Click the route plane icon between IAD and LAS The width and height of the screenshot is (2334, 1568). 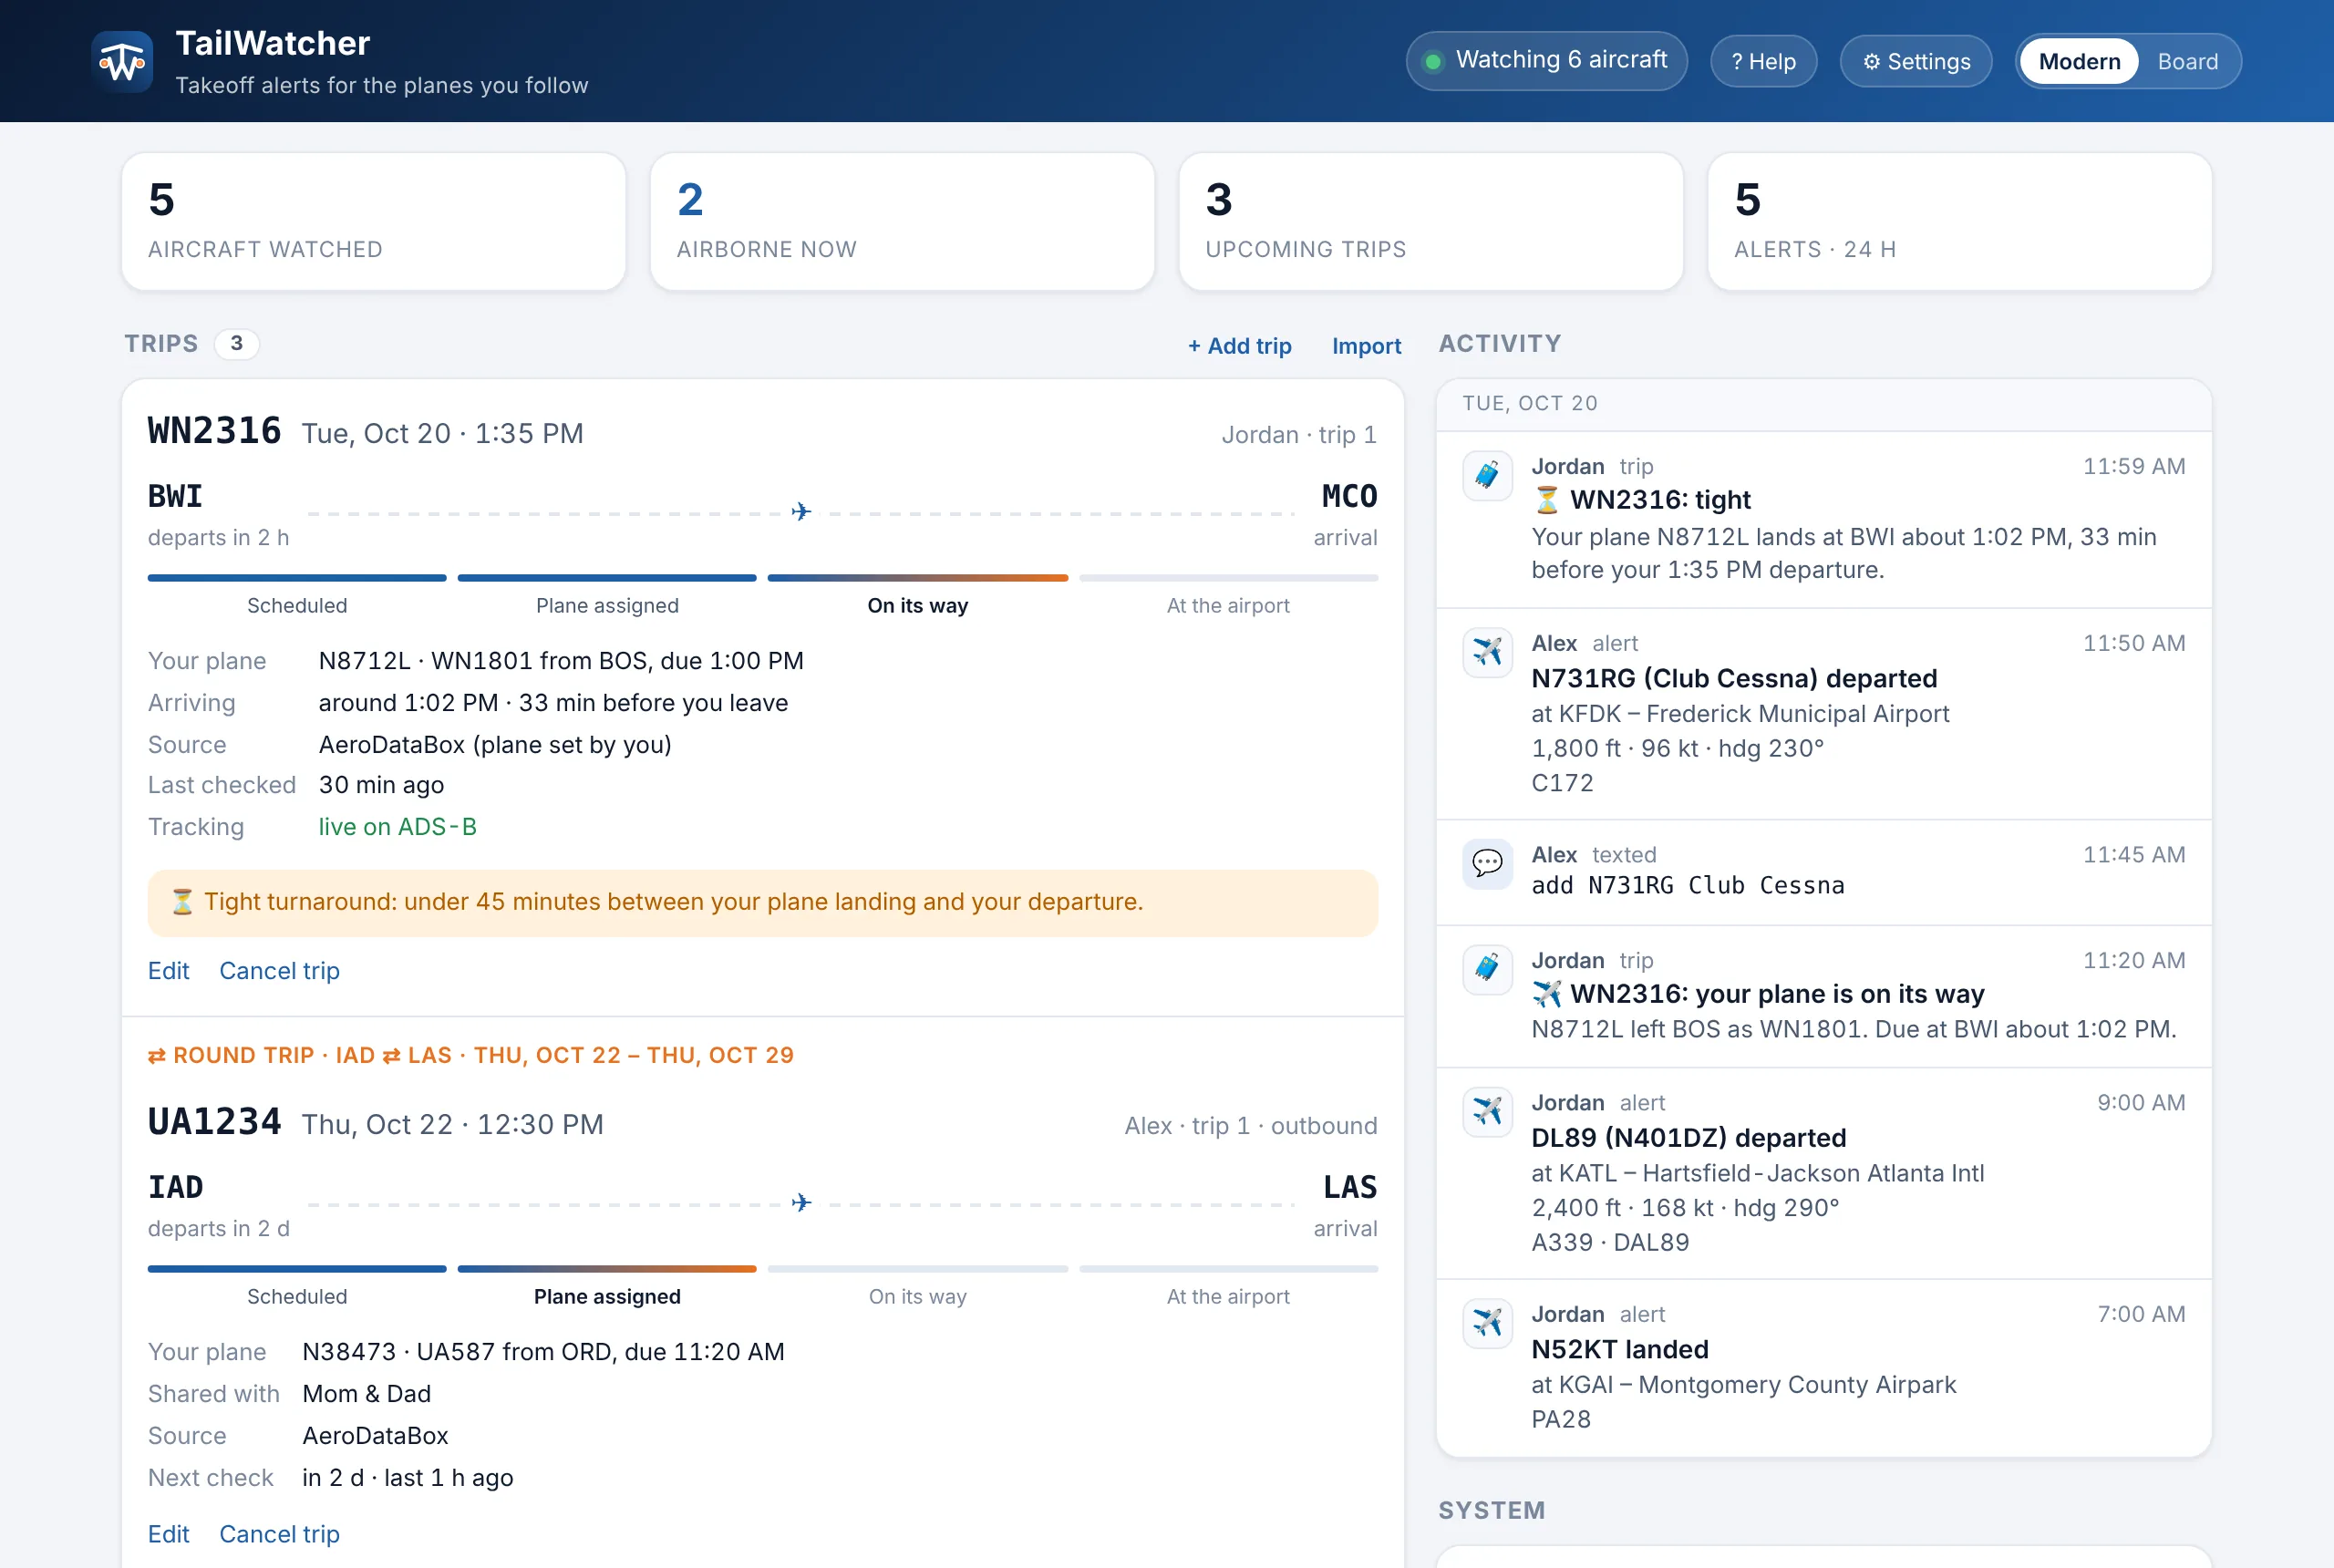[x=801, y=1203]
